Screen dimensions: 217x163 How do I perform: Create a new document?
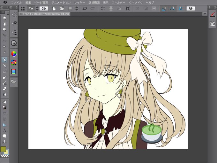(54, 9)
